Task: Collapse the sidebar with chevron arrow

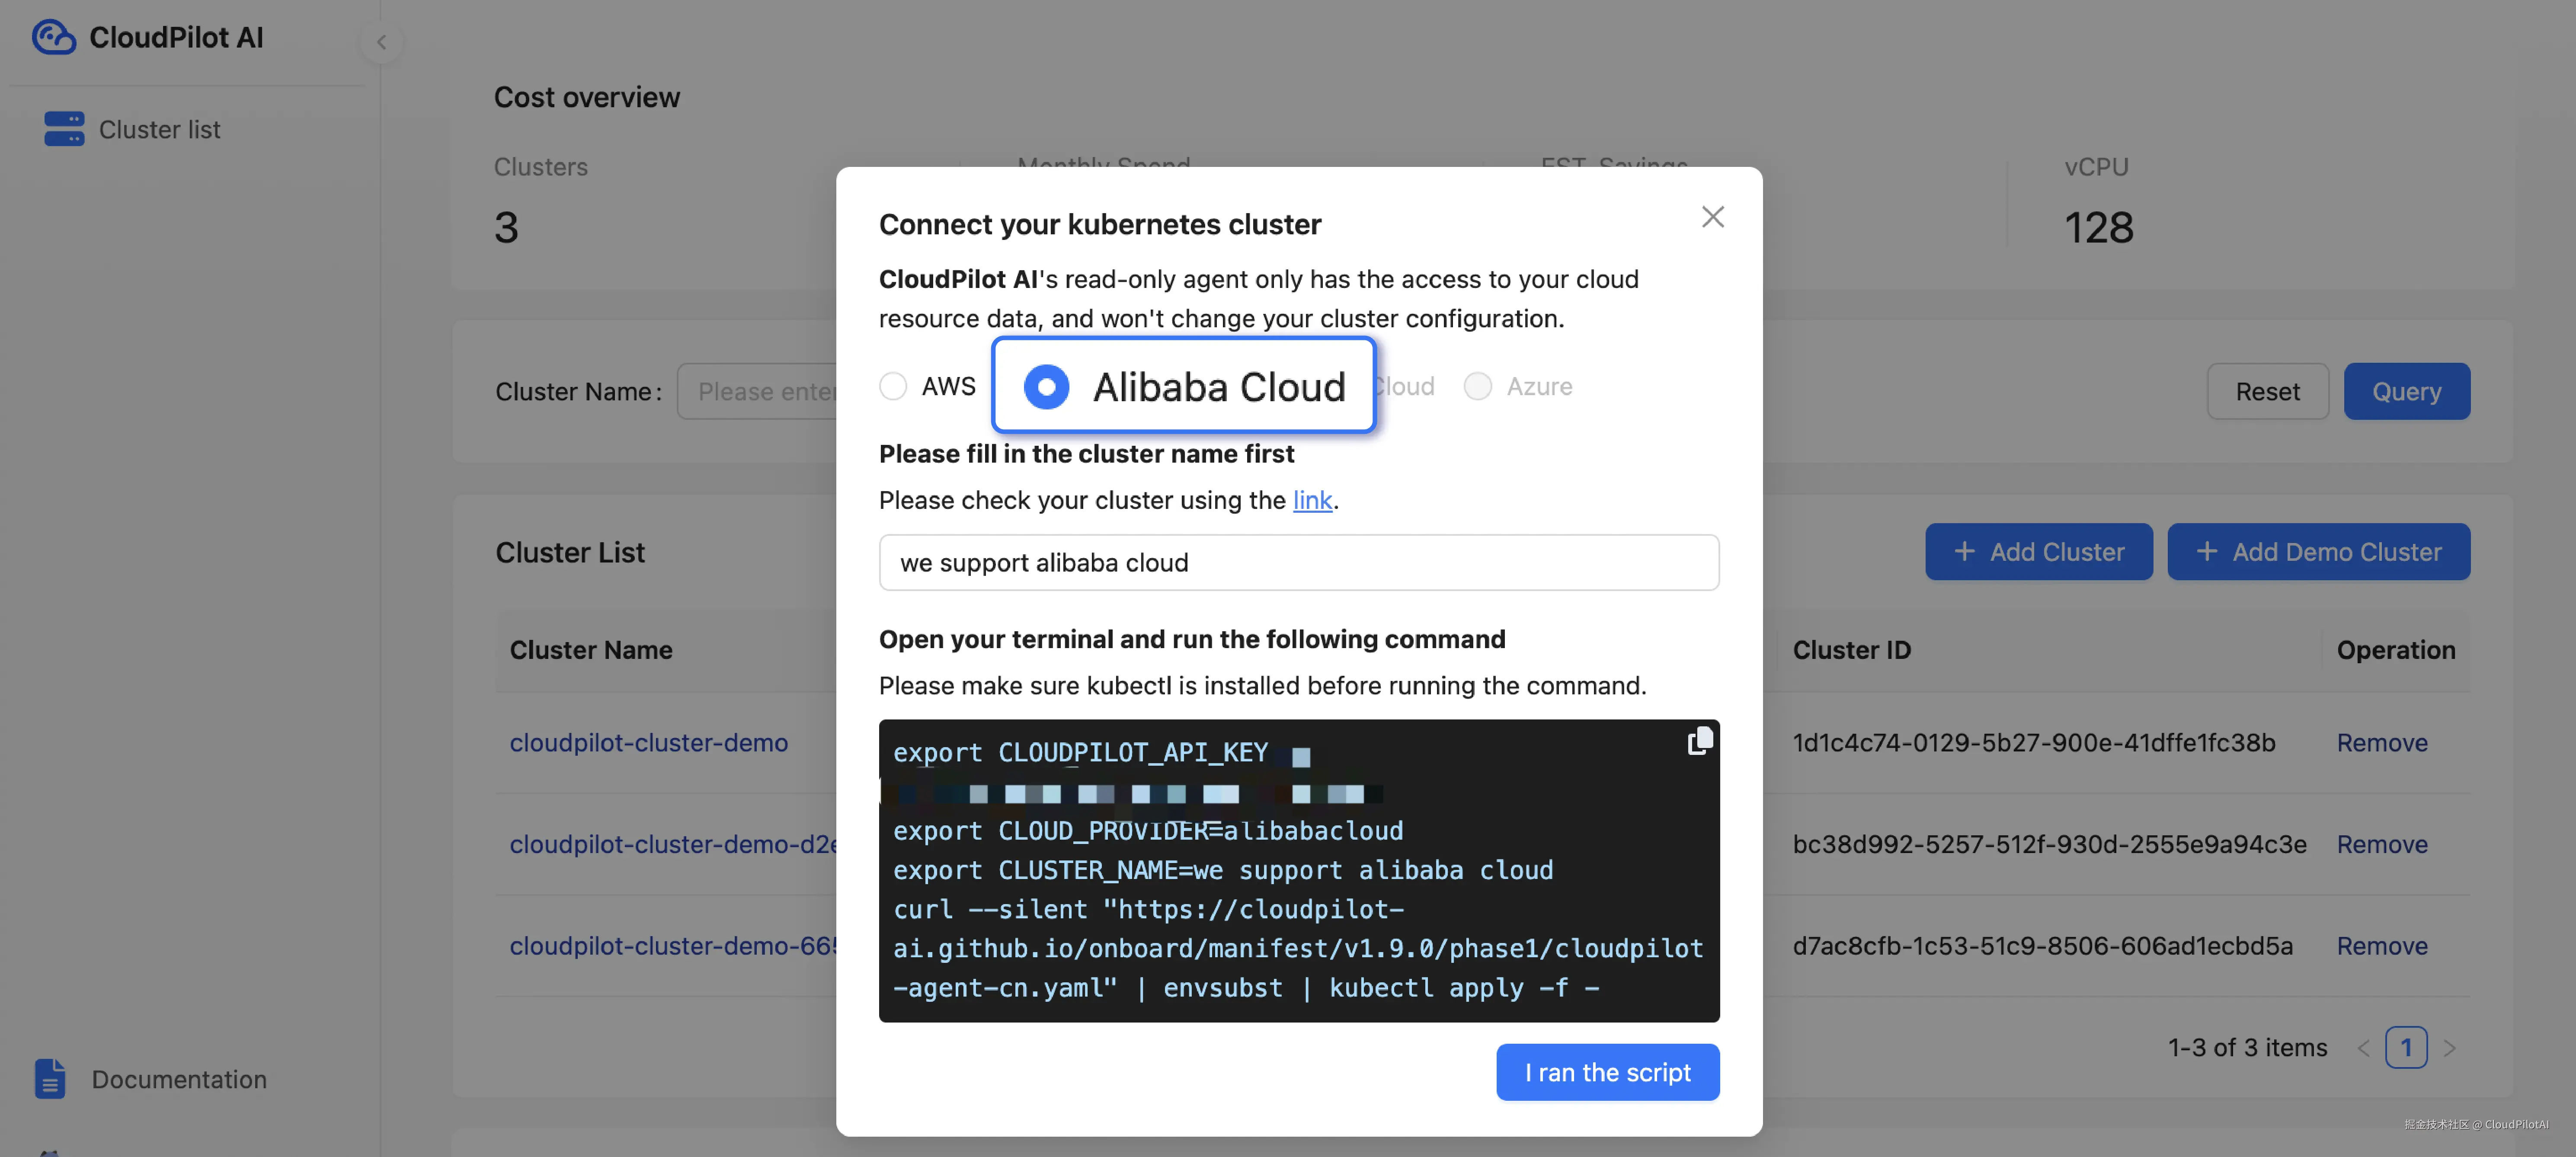Action: 381,42
